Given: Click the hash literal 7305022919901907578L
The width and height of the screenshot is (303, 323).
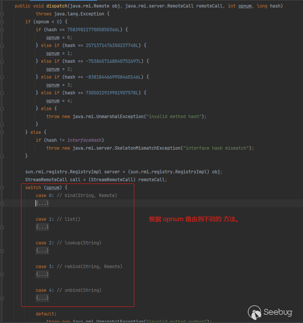Looking at the screenshot, I should click(x=112, y=93).
